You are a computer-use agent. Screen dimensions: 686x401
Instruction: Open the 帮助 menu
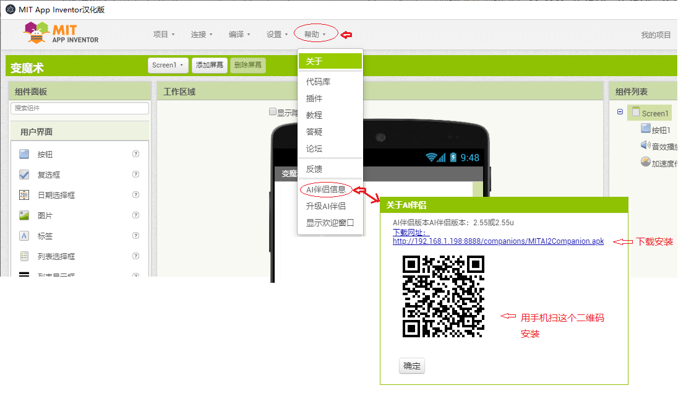coord(314,34)
